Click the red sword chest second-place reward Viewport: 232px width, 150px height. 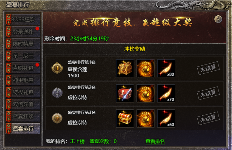(125, 93)
